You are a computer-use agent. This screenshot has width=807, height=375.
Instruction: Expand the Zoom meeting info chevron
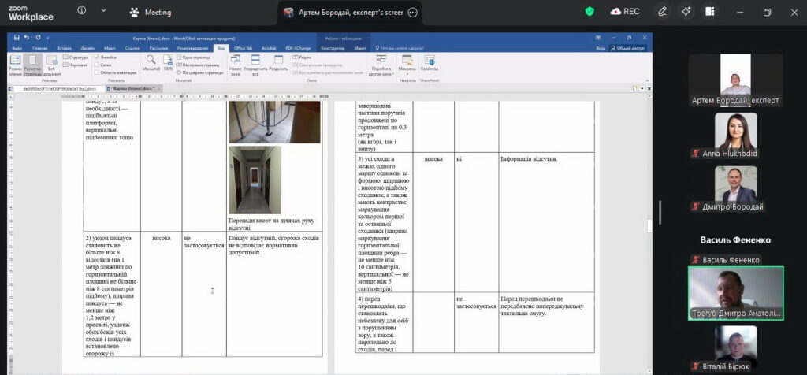[103, 10]
